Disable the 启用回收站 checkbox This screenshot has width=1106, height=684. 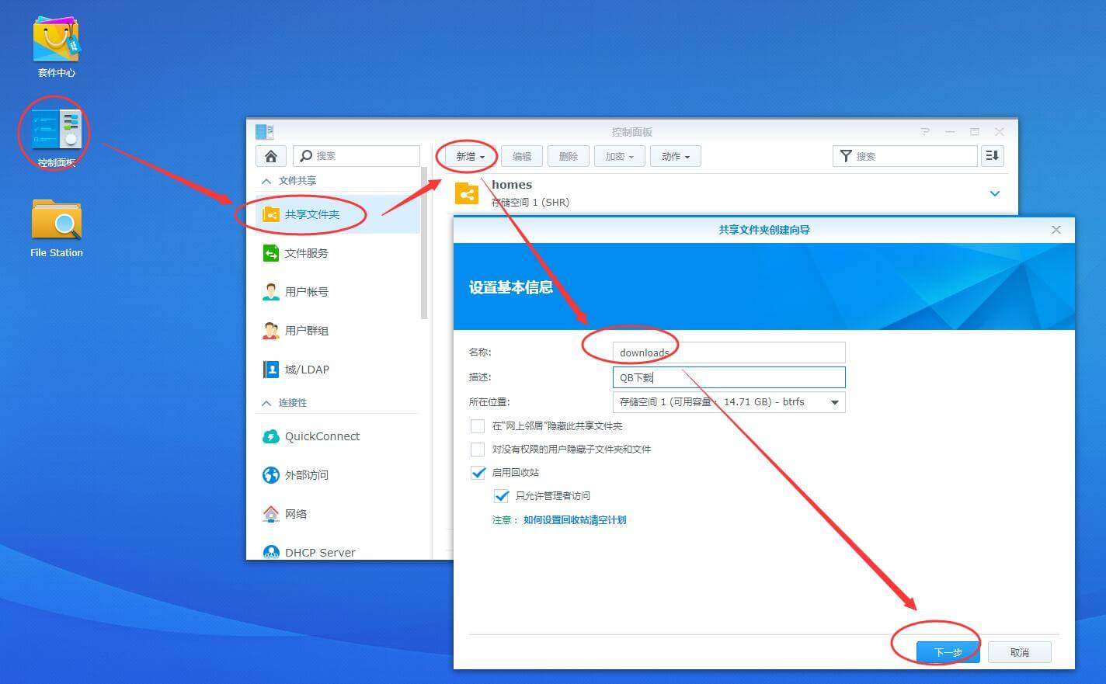point(478,472)
